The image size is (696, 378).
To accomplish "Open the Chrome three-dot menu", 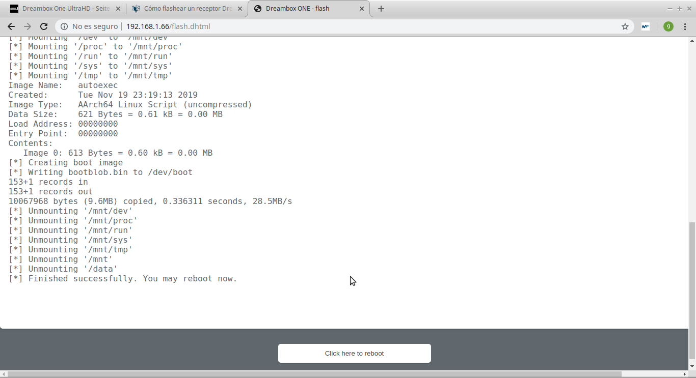I will tap(686, 26).
